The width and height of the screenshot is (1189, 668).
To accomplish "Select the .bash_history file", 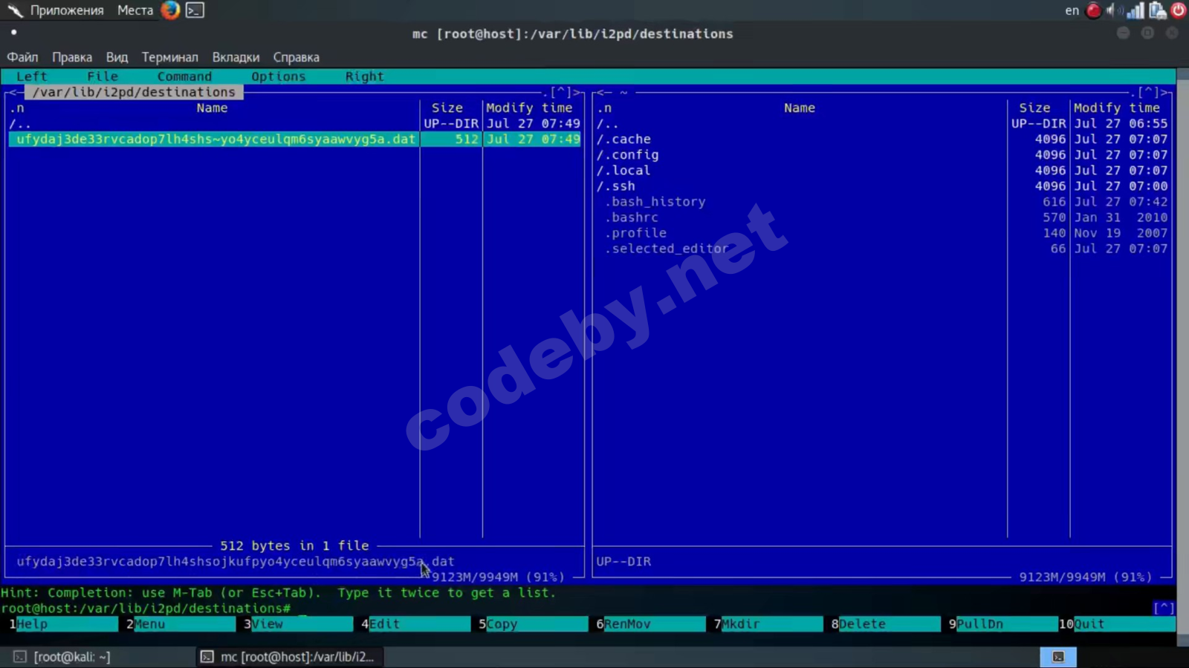I will coord(882,202).
